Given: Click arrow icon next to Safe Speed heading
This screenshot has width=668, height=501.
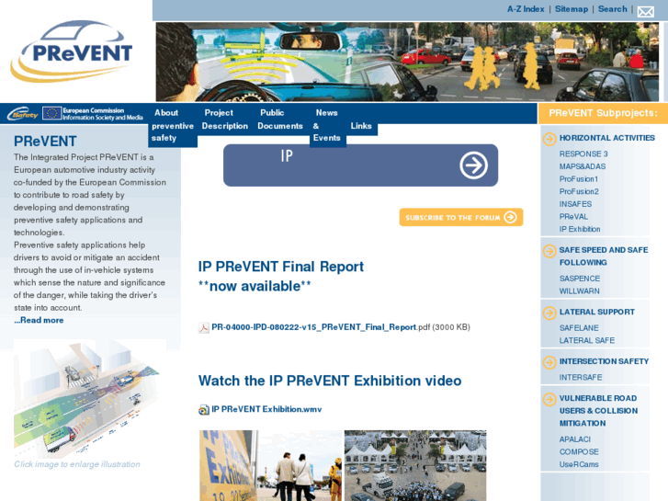Looking at the screenshot, I should [x=549, y=251].
